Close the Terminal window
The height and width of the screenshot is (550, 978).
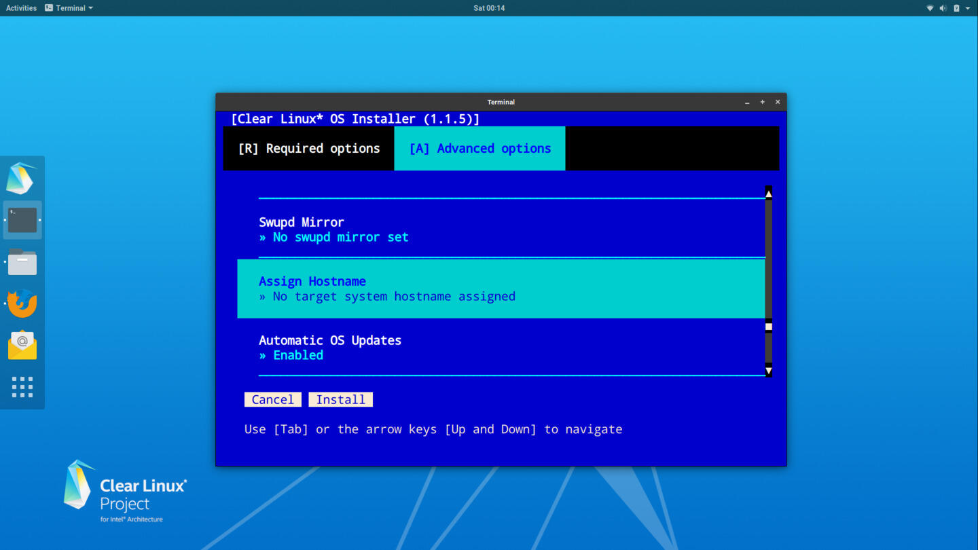(778, 102)
